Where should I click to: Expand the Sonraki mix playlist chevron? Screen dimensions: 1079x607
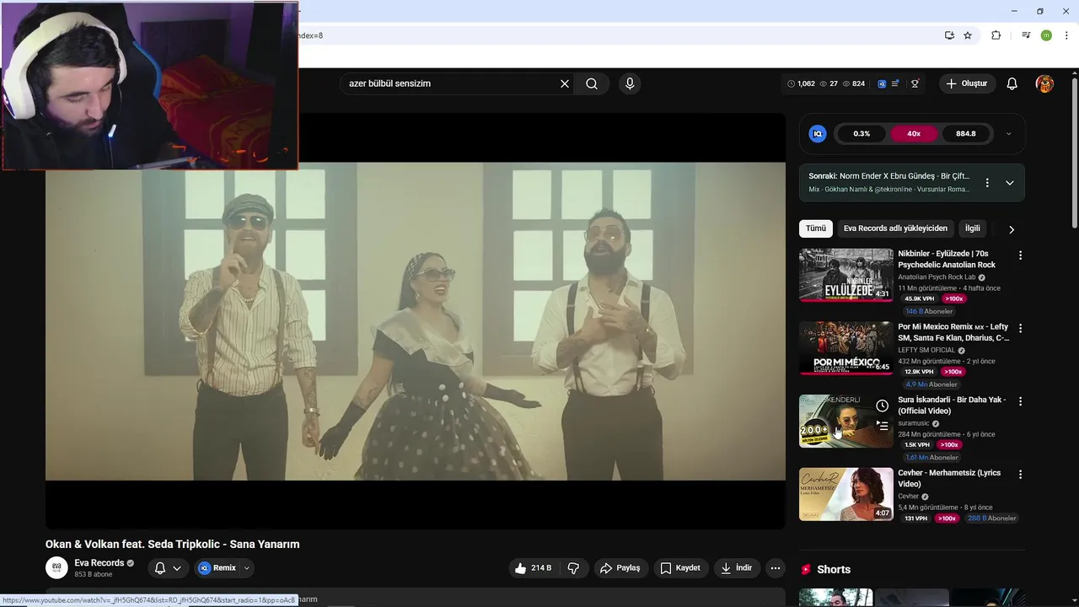(1009, 183)
